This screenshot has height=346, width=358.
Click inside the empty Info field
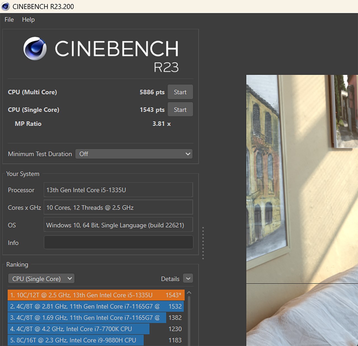click(118, 242)
